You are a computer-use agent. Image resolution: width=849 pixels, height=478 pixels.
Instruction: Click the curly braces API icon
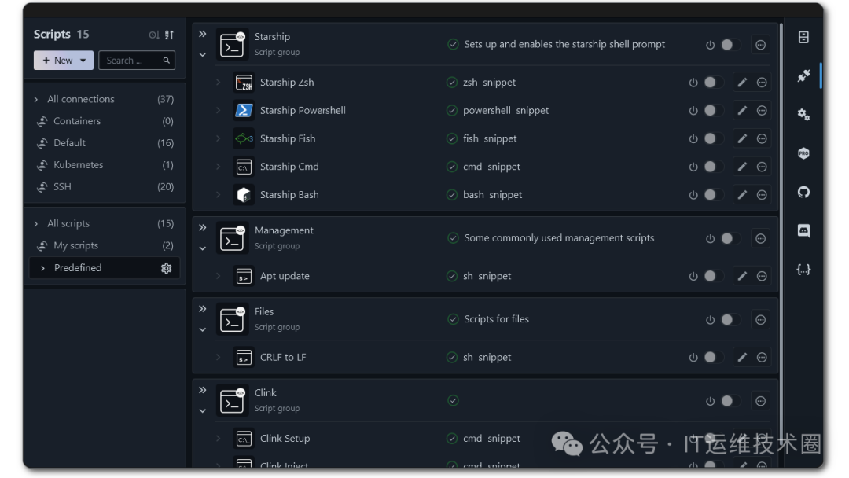pos(803,270)
